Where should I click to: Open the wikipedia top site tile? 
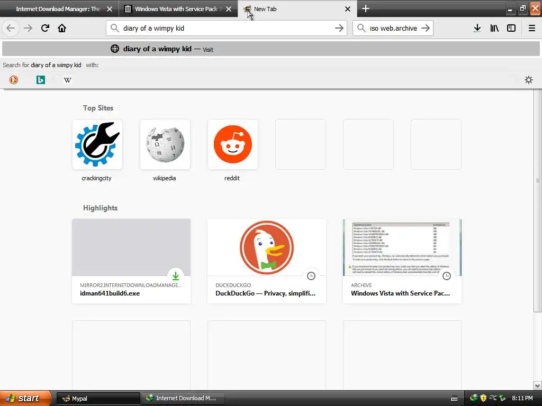pyautogui.click(x=165, y=144)
